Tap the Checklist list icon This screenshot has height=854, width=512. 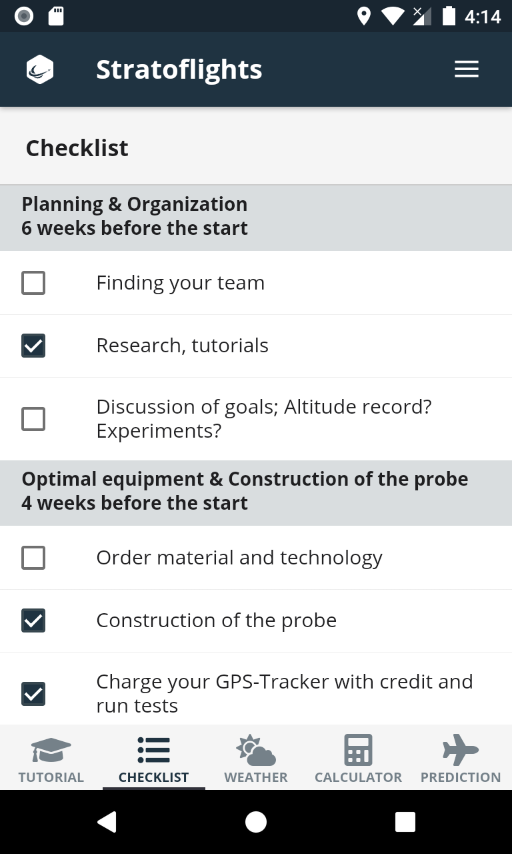(x=153, y=750)
